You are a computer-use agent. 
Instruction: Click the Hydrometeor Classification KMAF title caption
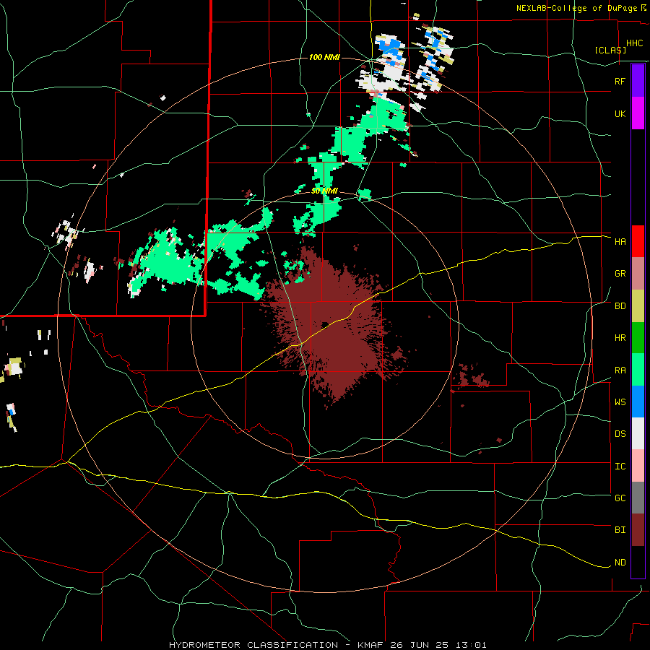327,645
